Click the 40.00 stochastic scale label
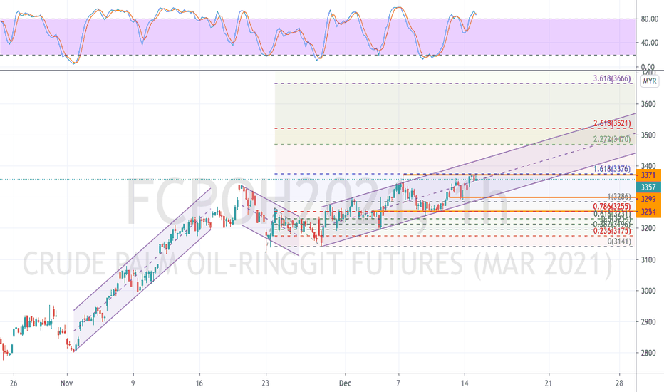 [x=650, y=43]
